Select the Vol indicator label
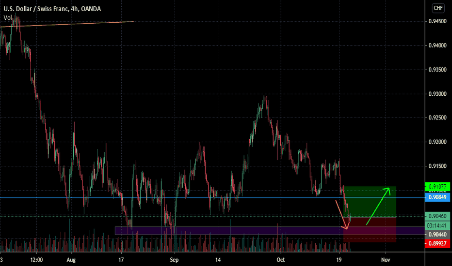The width and height of the screenshot is (452, 266). (7, 18)
